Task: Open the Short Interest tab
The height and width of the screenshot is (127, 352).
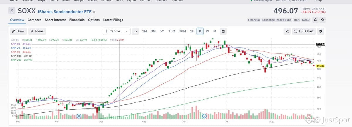Action: coord(56,20)
